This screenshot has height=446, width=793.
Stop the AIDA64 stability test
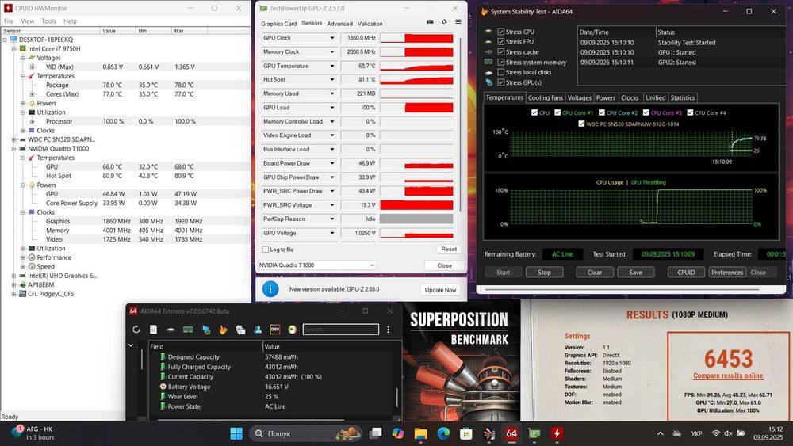(544, 273)
